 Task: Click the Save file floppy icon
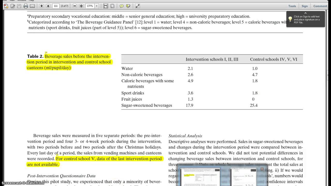[19, 6]
